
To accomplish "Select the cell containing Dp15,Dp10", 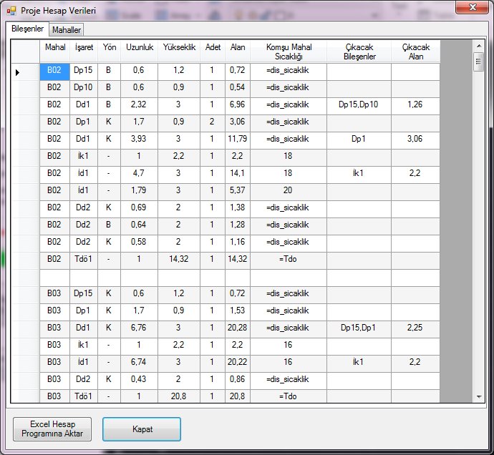I will click(x=359, y=105).
